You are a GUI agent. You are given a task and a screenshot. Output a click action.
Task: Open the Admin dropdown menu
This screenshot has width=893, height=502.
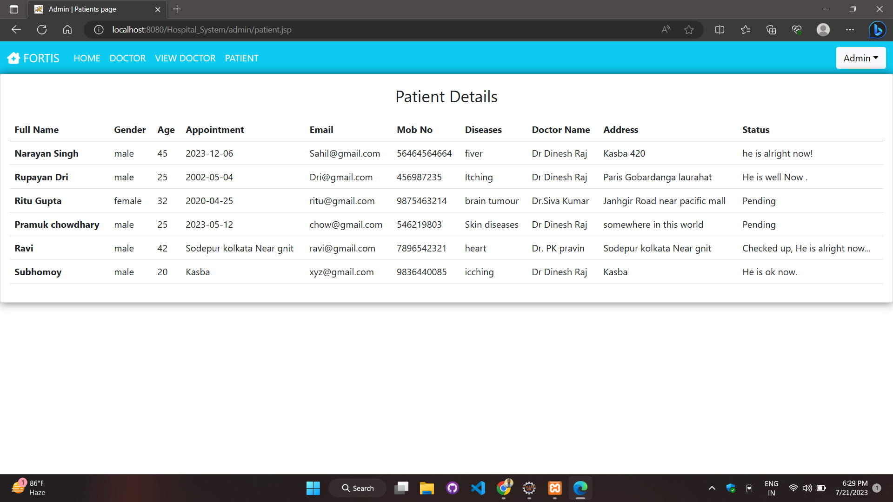point(860,58)
